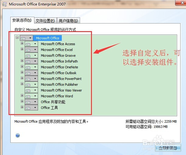Screen dimensions: 186x155
Task: Open install-option dropdown for Microsoft Office Word
Action: click(x=31, y=96)
